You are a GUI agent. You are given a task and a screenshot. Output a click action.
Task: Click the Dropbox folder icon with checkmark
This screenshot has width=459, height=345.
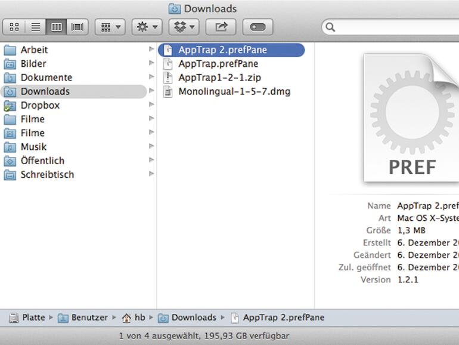[x=10, y=106]
